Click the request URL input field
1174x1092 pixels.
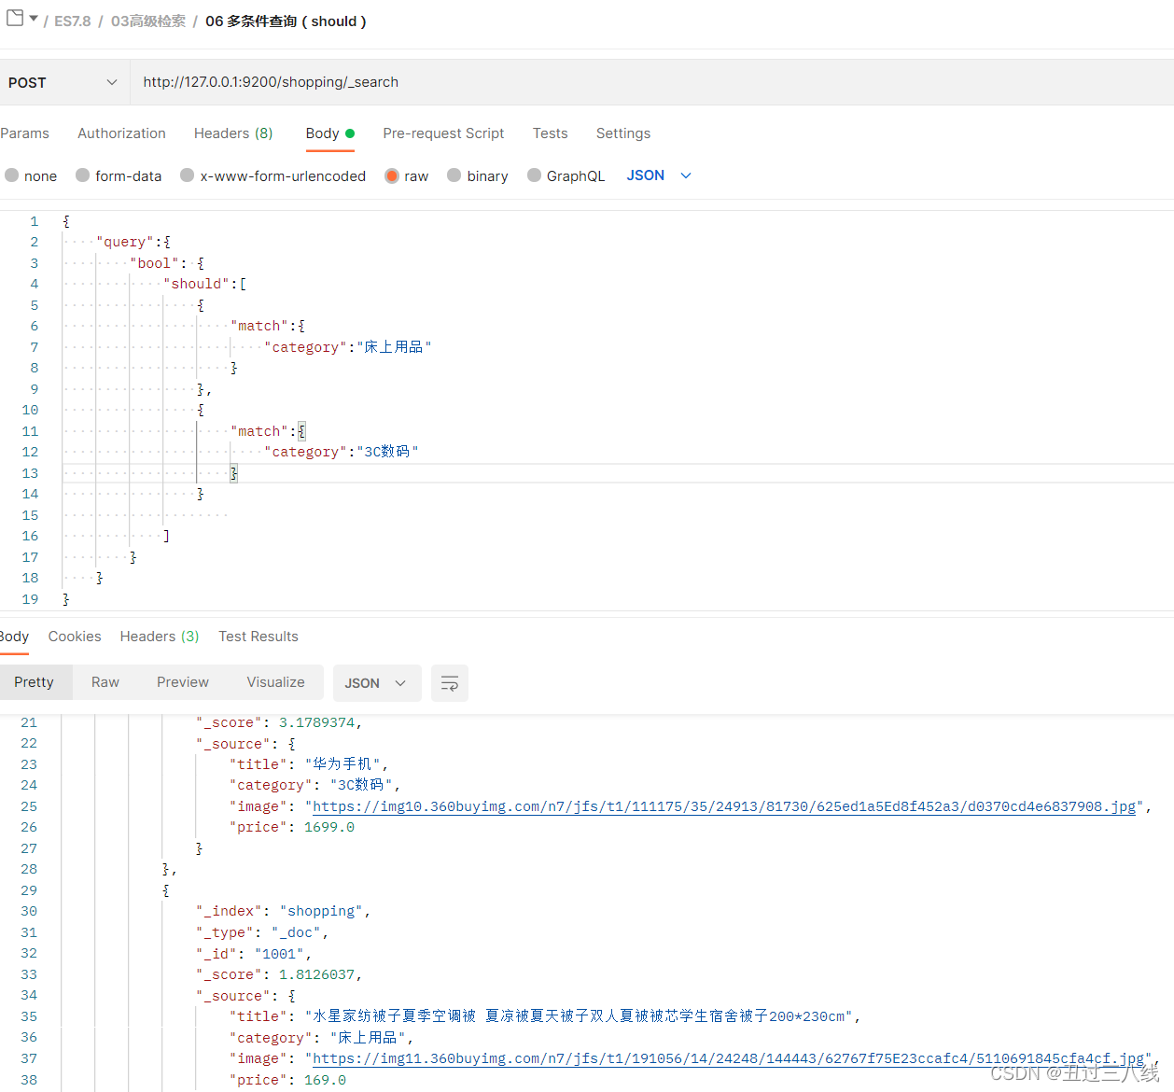pyautogui.click(x=651, y=82)
